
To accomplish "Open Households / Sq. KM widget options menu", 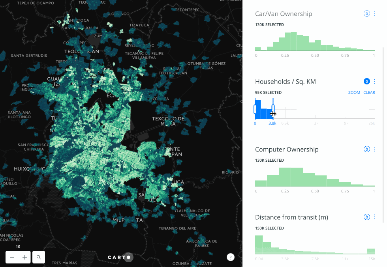I will click(x=375, y=81).
